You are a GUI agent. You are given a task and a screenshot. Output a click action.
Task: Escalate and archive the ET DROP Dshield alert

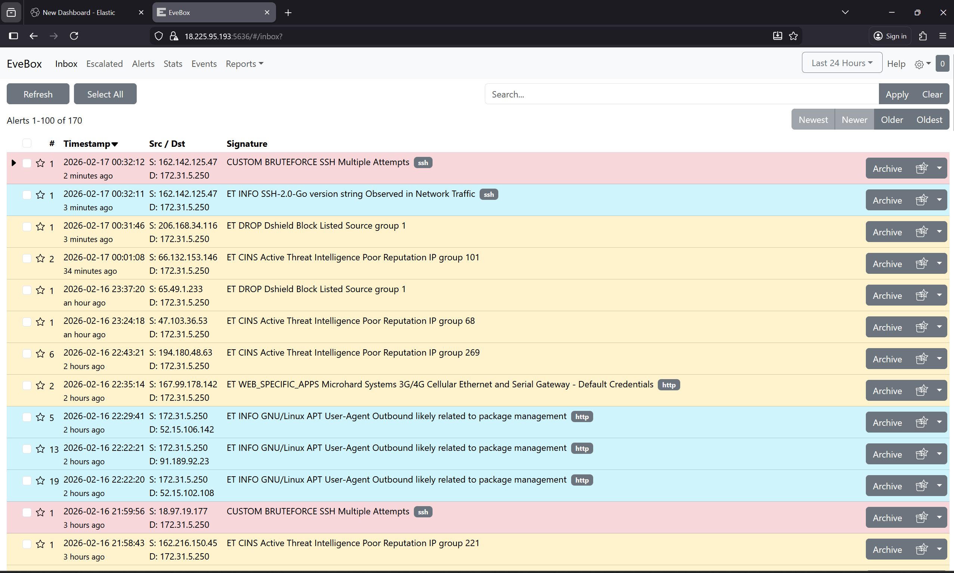coord(922,232)
